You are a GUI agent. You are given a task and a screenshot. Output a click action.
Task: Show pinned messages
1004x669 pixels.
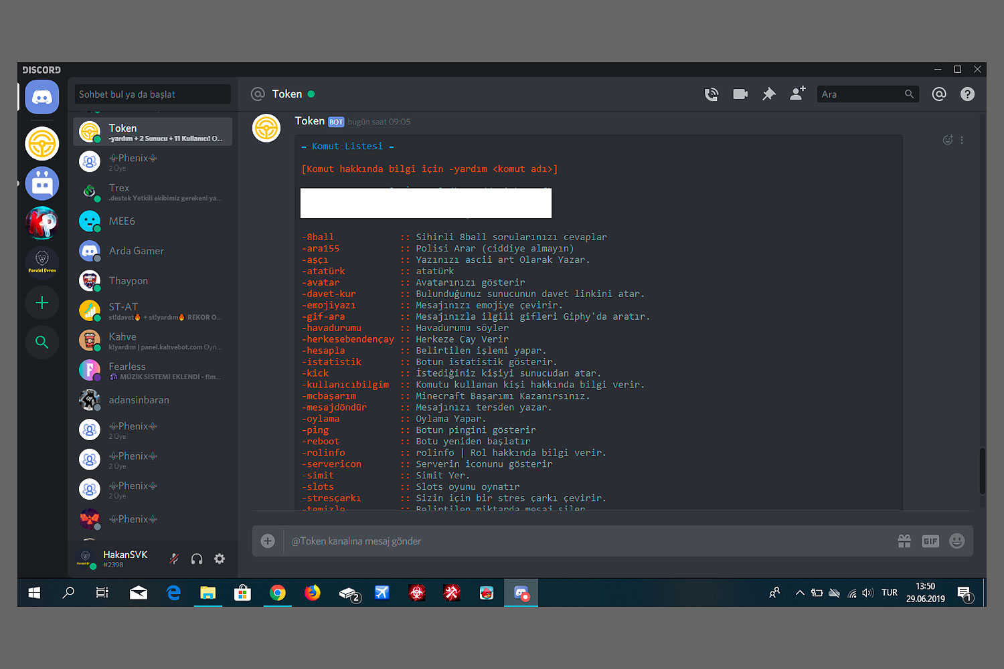768,94
